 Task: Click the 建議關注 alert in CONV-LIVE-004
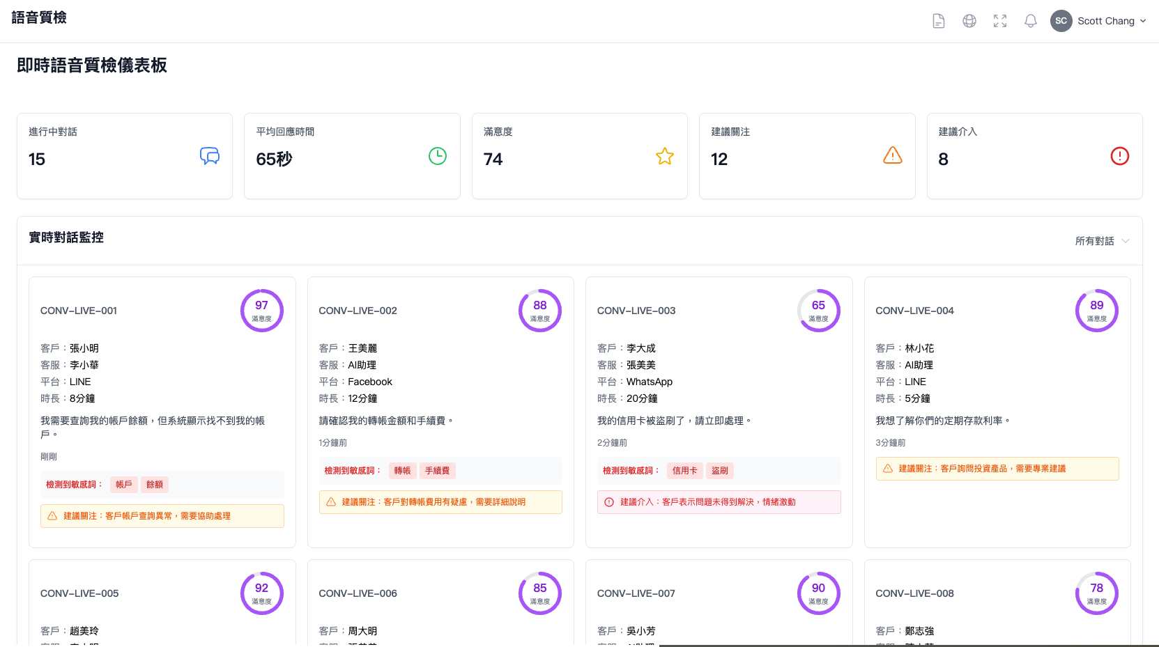click(x=997, y=469)
